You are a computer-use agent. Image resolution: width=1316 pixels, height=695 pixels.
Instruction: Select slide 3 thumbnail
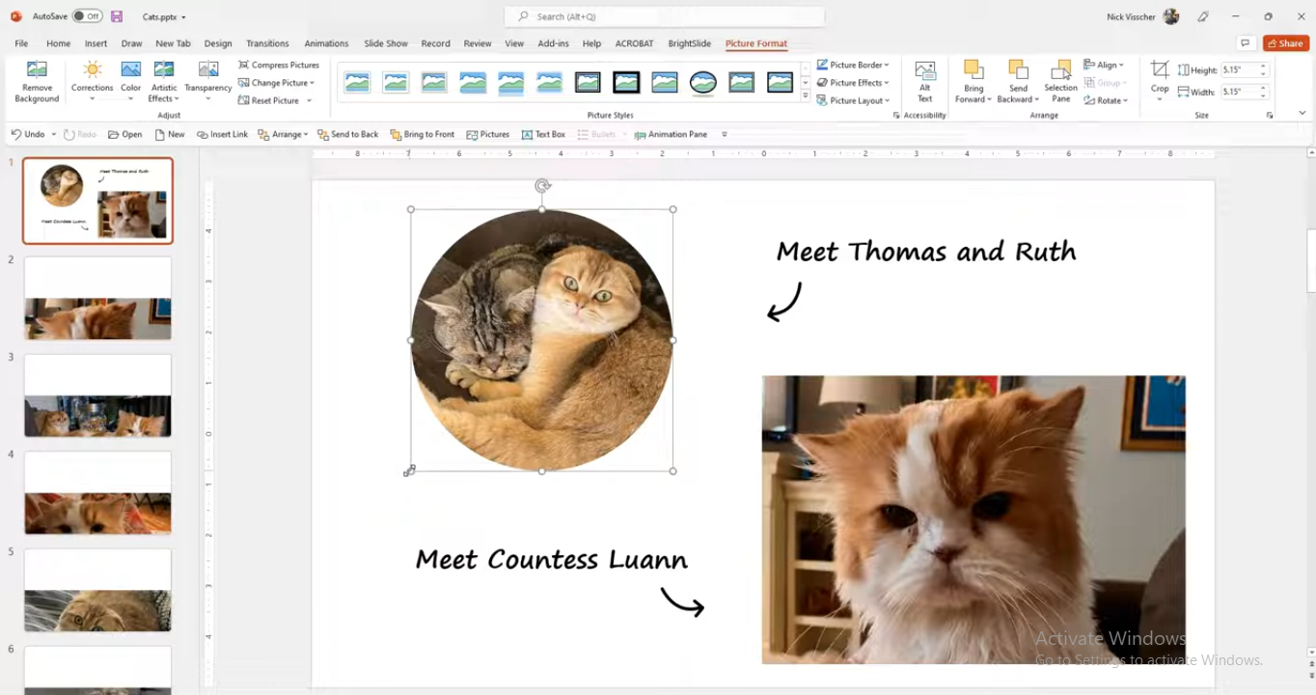(96, 394)
